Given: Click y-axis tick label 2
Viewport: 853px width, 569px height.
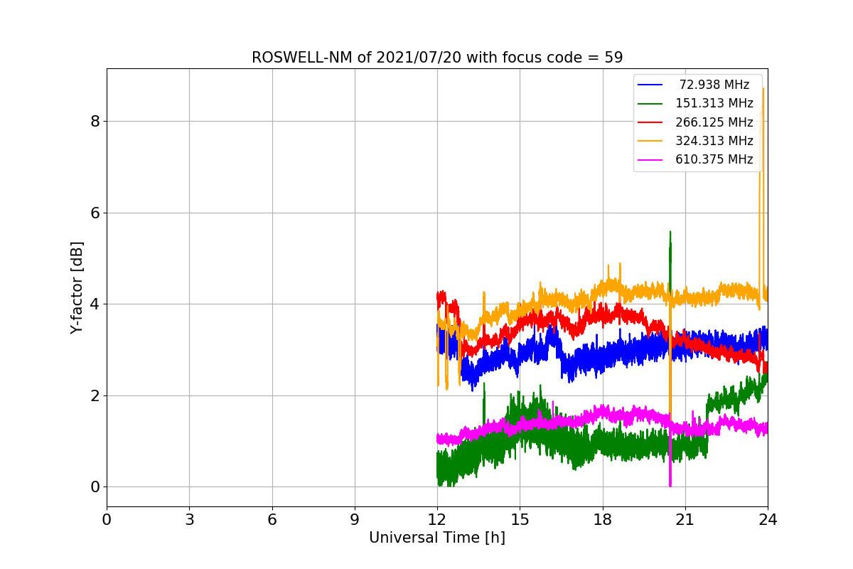Looking at the screenshot, I should coord(95,395).
